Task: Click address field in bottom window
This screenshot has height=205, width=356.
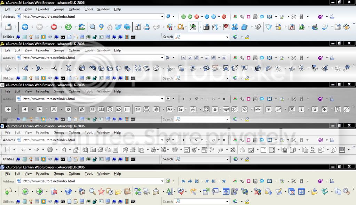Action: tap(90, 181)
